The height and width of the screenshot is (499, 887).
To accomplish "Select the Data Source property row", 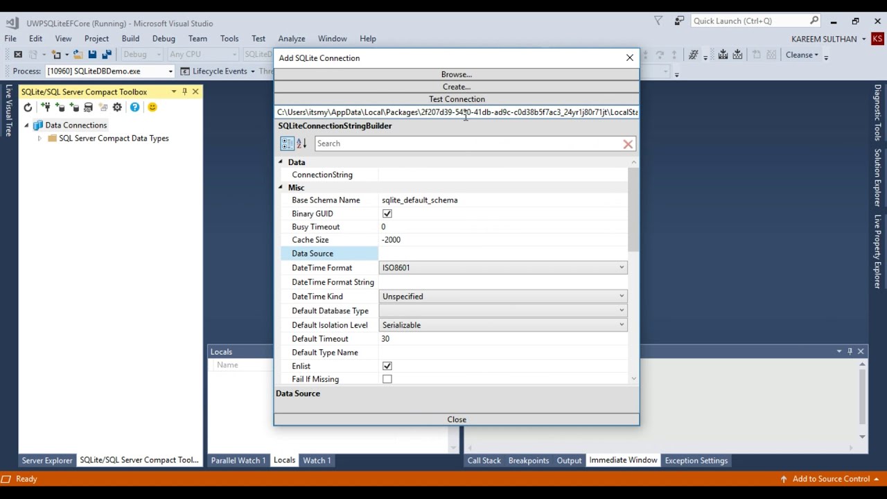I will click(454, 254).
